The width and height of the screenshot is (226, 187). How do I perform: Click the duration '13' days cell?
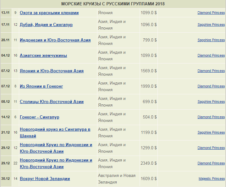[15, 71]
